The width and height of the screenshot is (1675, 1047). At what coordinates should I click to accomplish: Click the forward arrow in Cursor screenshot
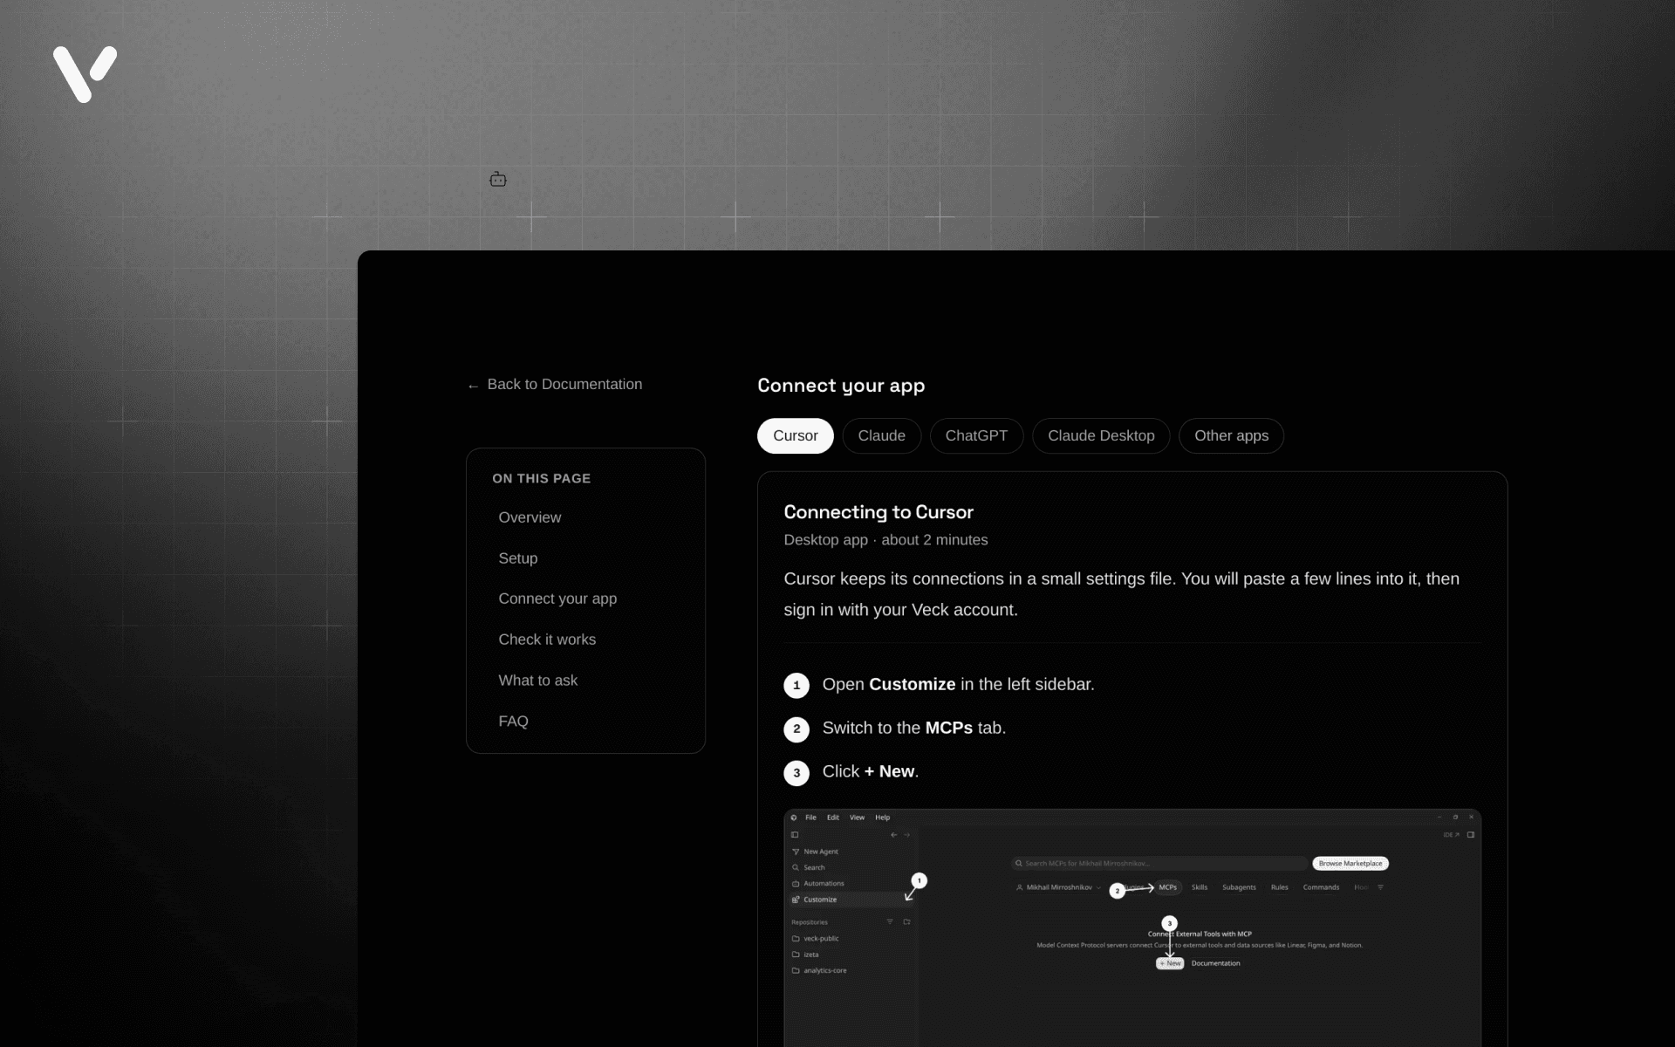pos(907,835)
